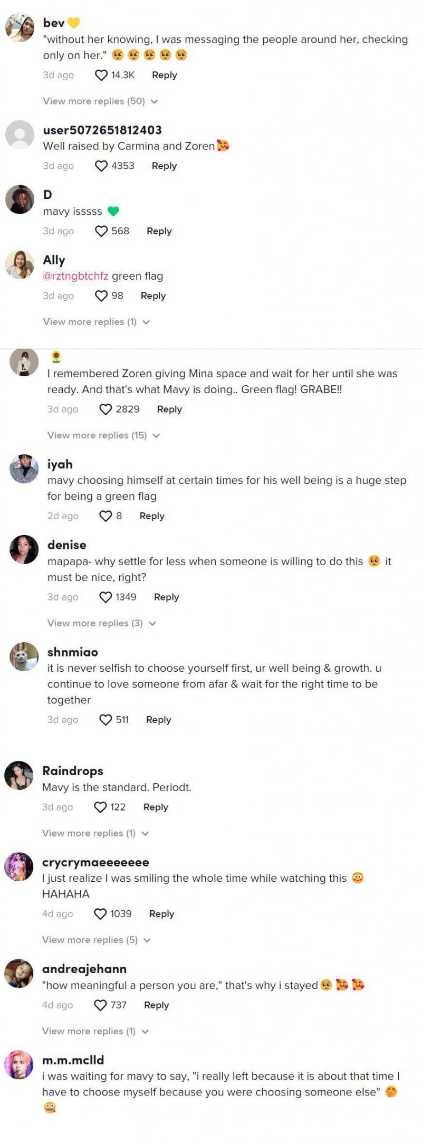Reply to shnmiao's comment

coord(158,720)
